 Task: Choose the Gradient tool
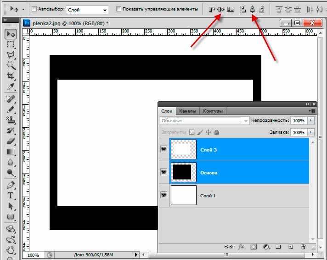[x=10, y=152]
